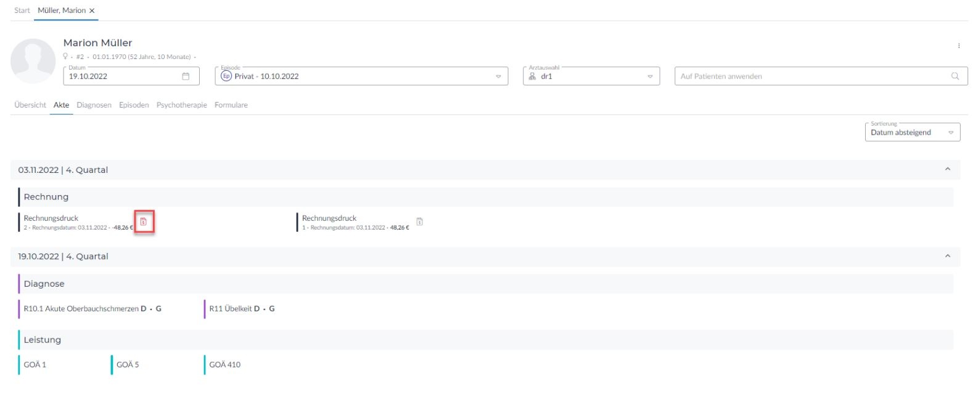The width and height of the screenshot is (973, 395).
Task: Click the Ep episode badge icon
Action: pos(226,76)
